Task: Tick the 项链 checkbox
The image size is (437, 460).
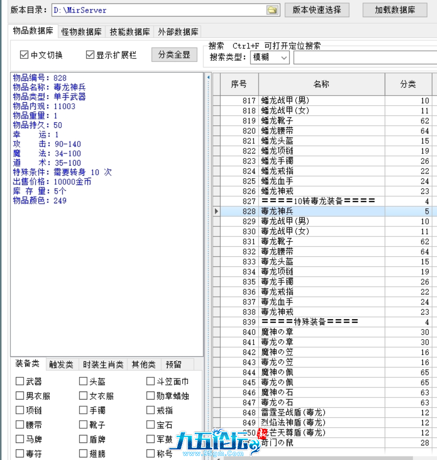Action: pos(20,410)
